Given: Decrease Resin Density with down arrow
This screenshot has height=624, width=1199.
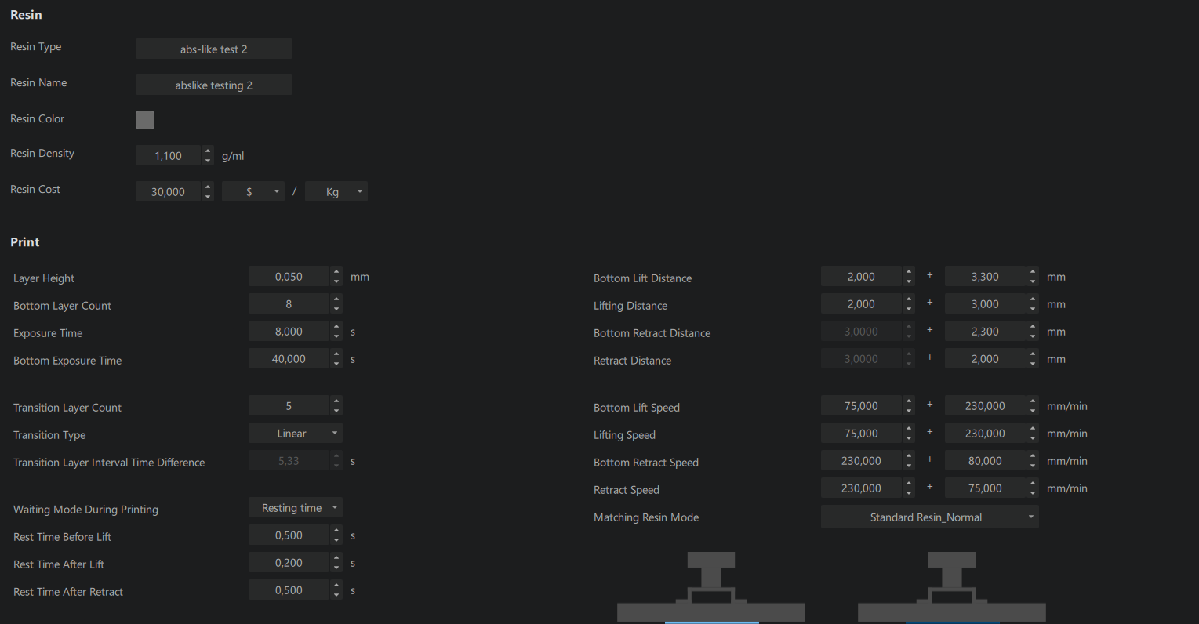Looking at the screenshot, I should 208,161.
